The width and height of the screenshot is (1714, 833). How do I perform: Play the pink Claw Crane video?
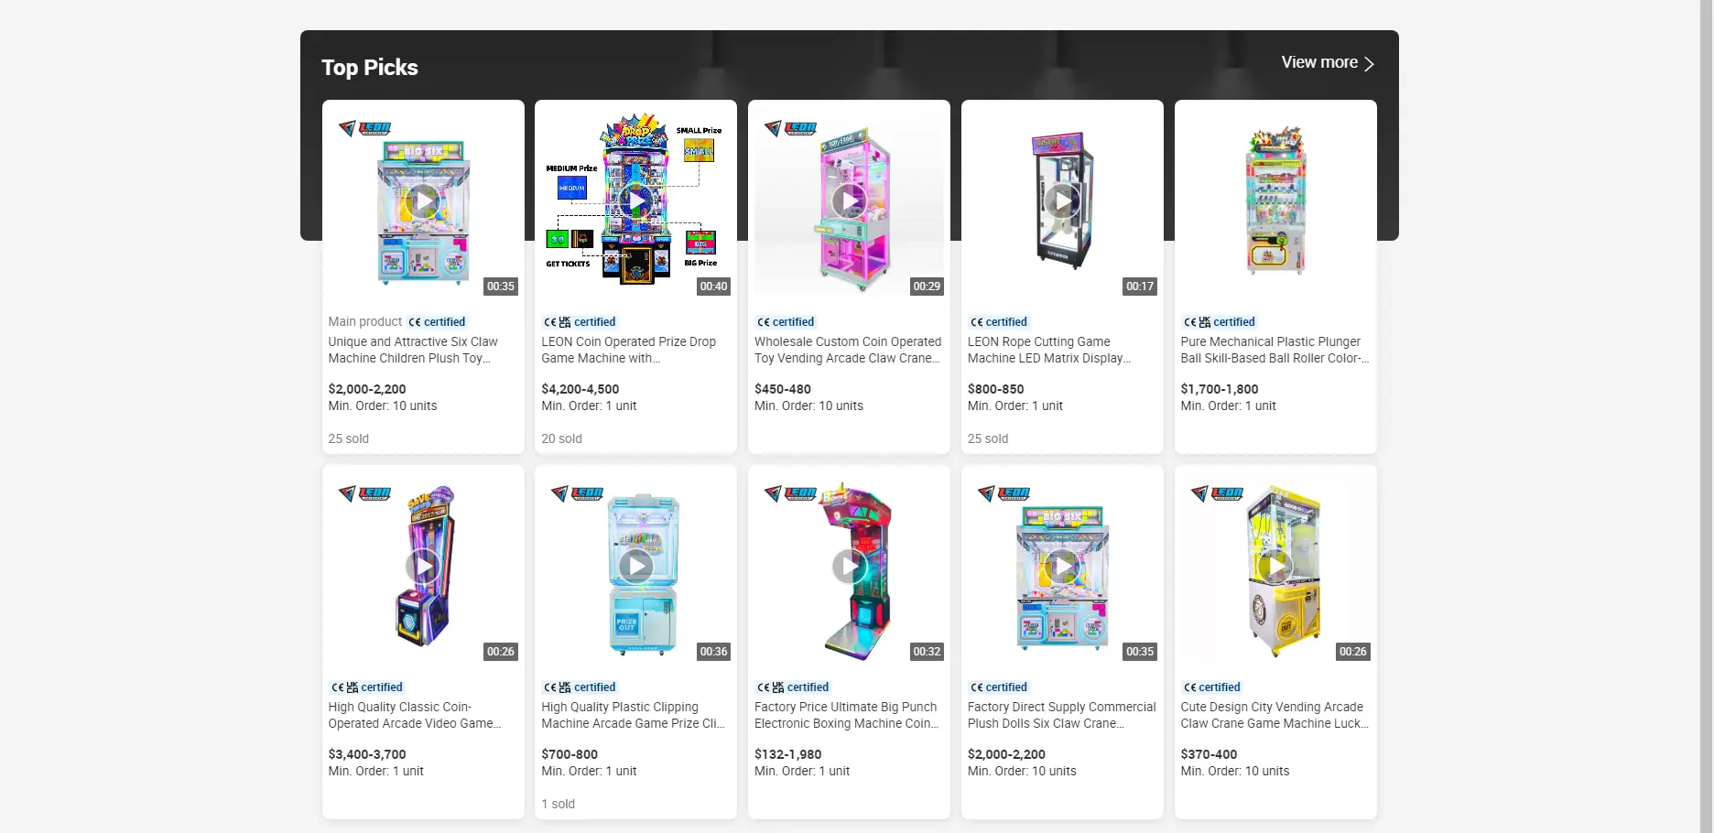[849, 200]
